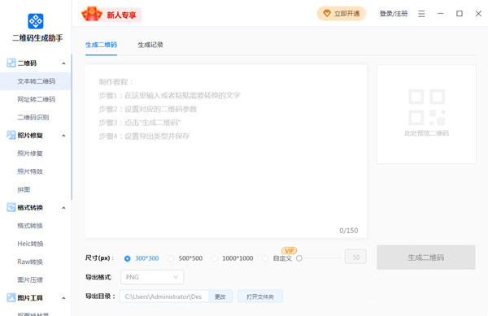Click the custom size slider handle
This screenshot has width=488, height=316.
tap(299, 258)
